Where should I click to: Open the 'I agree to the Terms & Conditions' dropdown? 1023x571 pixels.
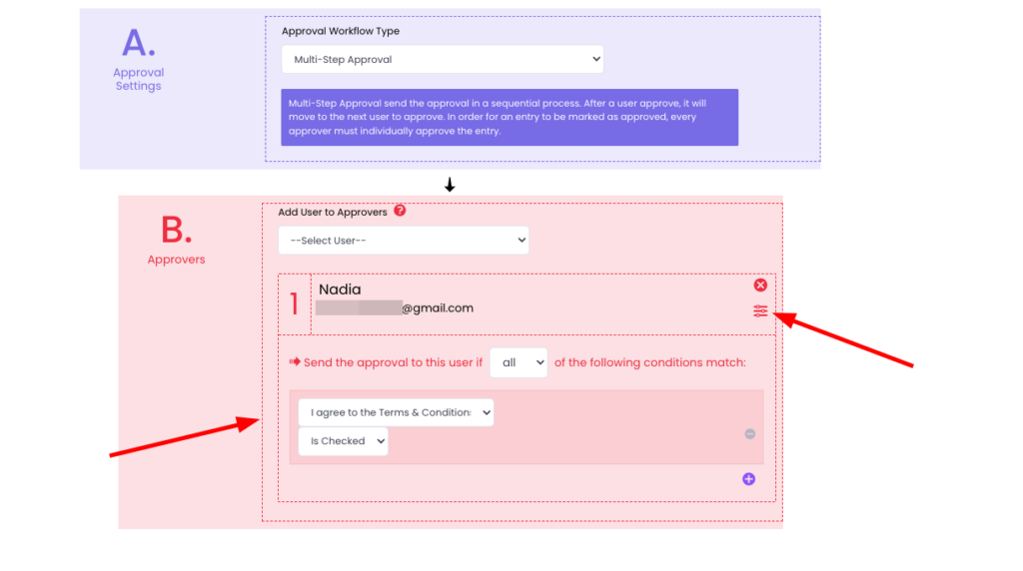tap(396, 412)
